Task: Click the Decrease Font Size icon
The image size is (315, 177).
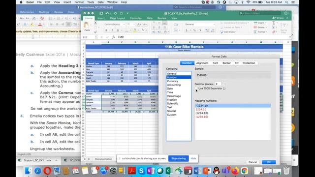Action: 145,24
